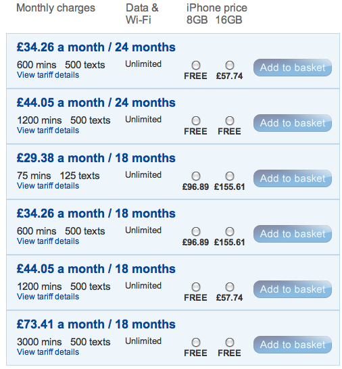This screenshot has height=369, width=342.
Task: Select £96.89 8GB option on £29.38 plan
Action: (195, 176)
